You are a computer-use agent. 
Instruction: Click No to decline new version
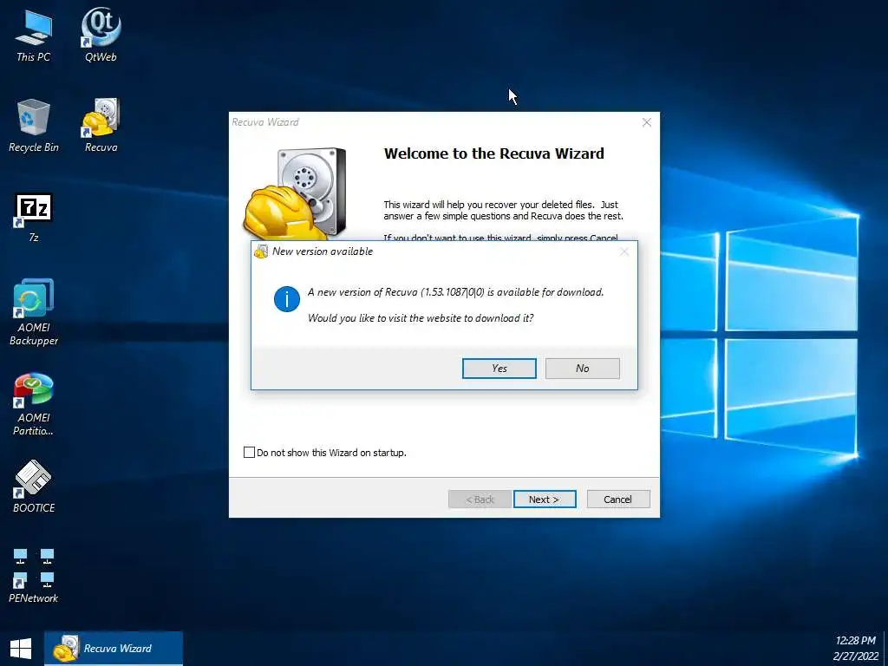pyautogui.click(x=582, y=368)
